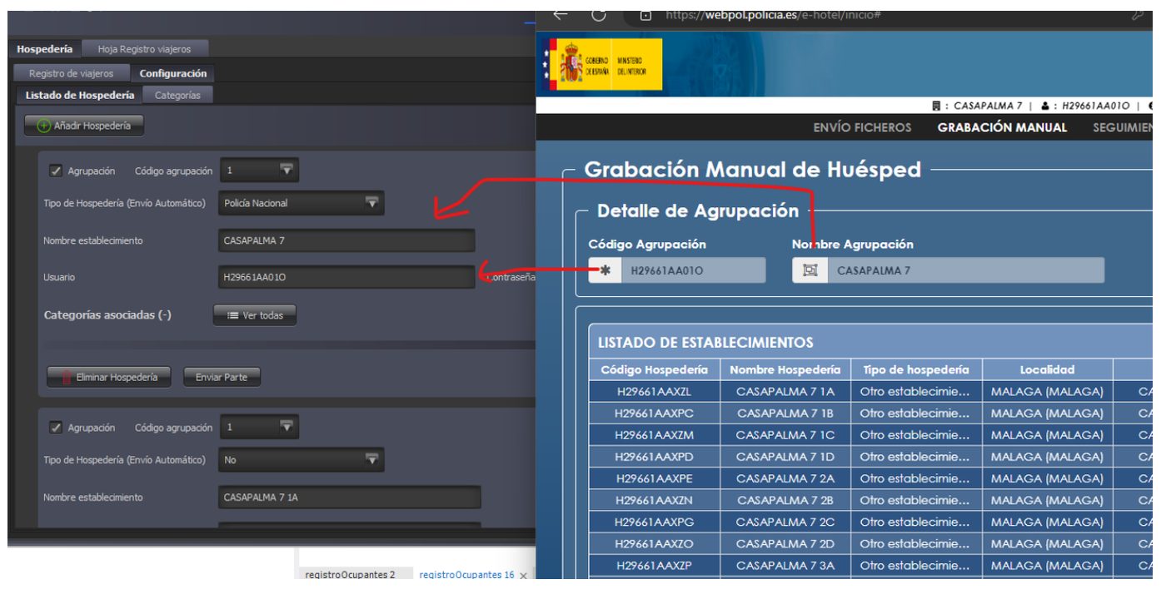The image size is (1166, 594).
Task: Open the first Código agrupación dropdown
Action: 259,171
